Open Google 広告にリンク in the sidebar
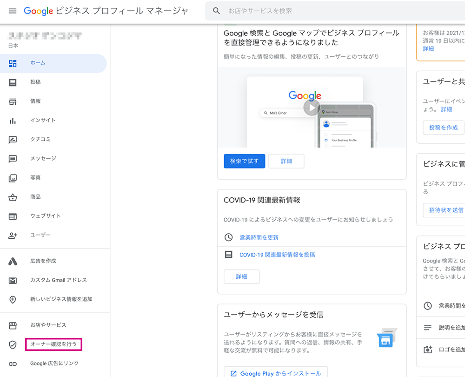 click(53, 364)
